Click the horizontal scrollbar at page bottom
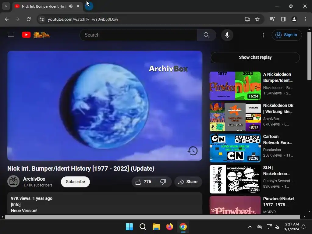Image resolution: width=312 pixels, height=234 pixels. pyautogui.click(x=152, y=217)
